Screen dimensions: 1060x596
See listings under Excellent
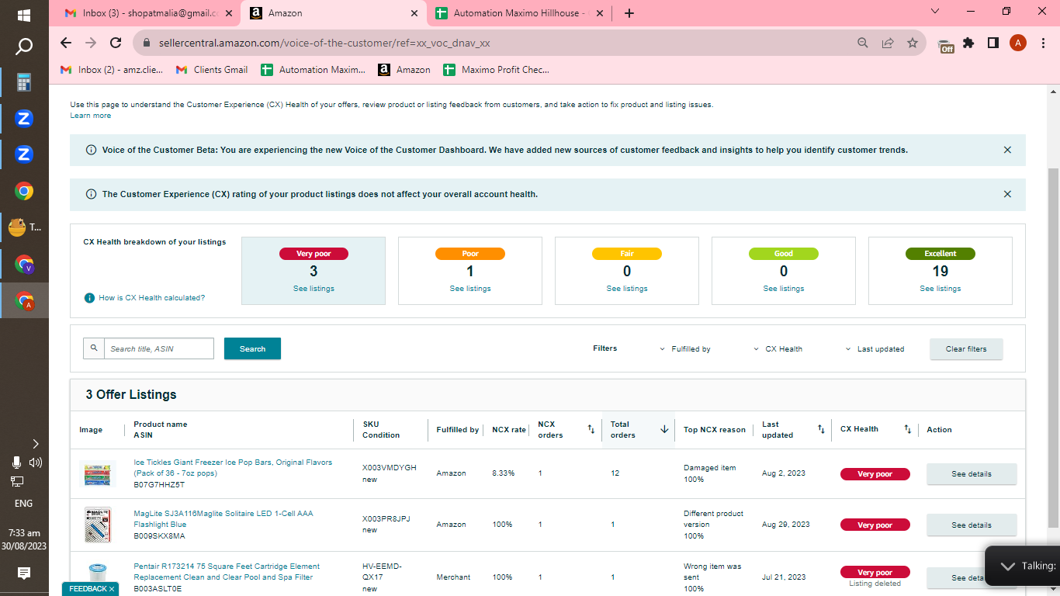pos(940,289)
